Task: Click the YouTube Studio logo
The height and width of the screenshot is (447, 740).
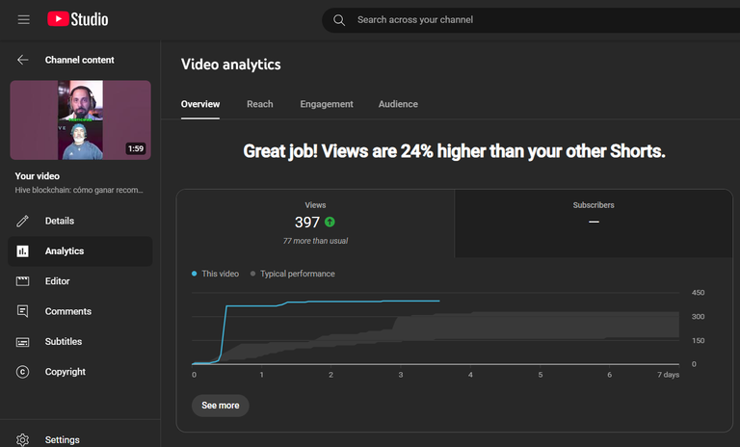Action: tap(78, 19)
